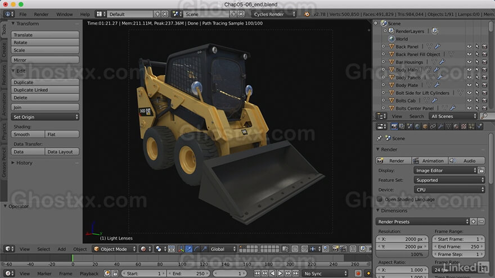Select the scale manipulator icon

(x=204, y=249)
